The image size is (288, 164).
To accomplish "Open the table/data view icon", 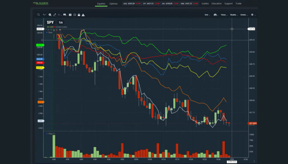I will [69, 15].
